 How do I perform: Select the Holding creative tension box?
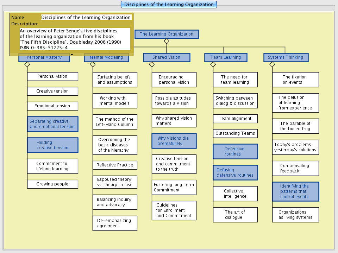tap(52, 145)
